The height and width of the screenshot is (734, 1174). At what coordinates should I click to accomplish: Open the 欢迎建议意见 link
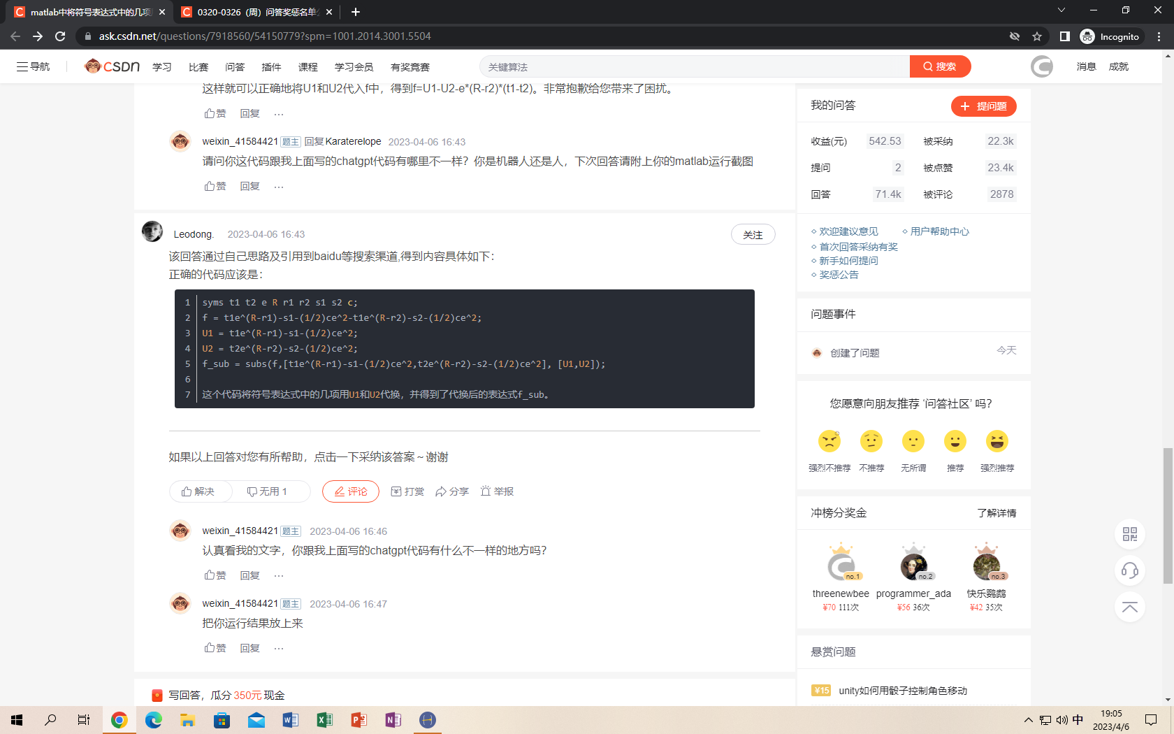pos(848,231)
